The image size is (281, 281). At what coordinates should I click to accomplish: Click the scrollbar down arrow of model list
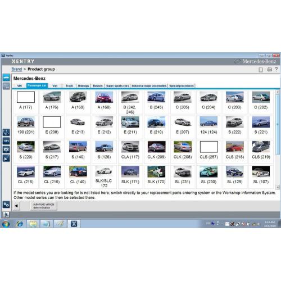click(278, 187)
